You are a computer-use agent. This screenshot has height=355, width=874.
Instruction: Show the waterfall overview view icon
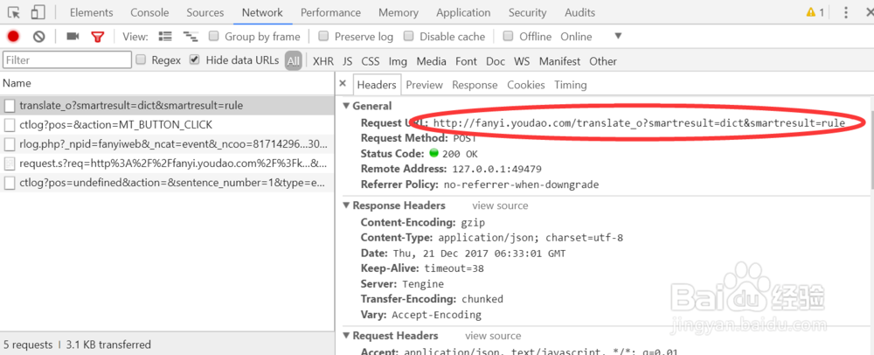(x=191, y=37)
